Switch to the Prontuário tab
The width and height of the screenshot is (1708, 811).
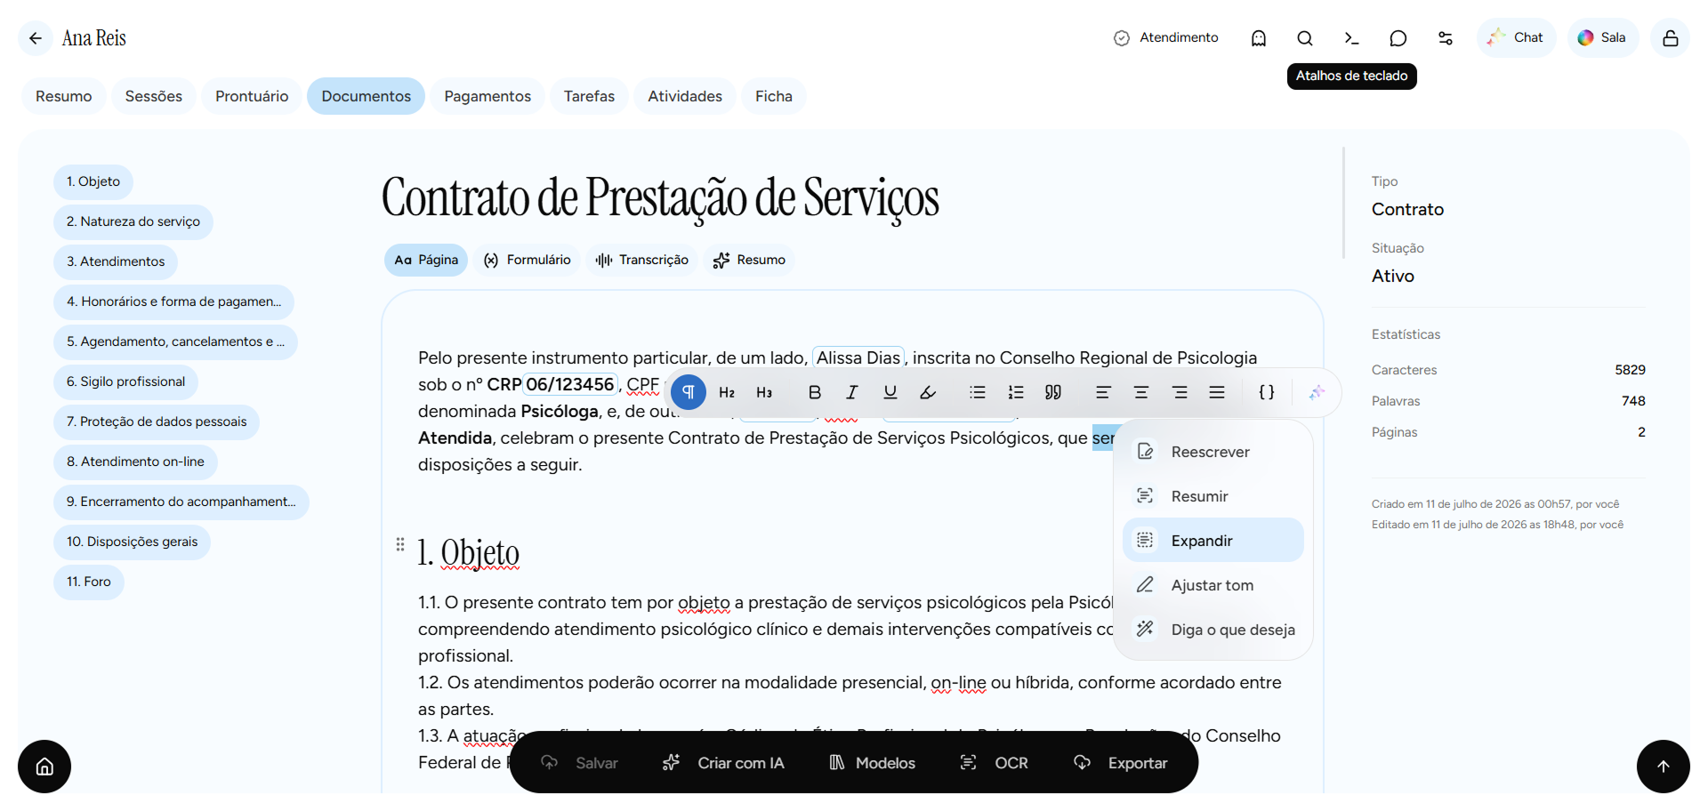pyautogui.click(x=252, y=96)
